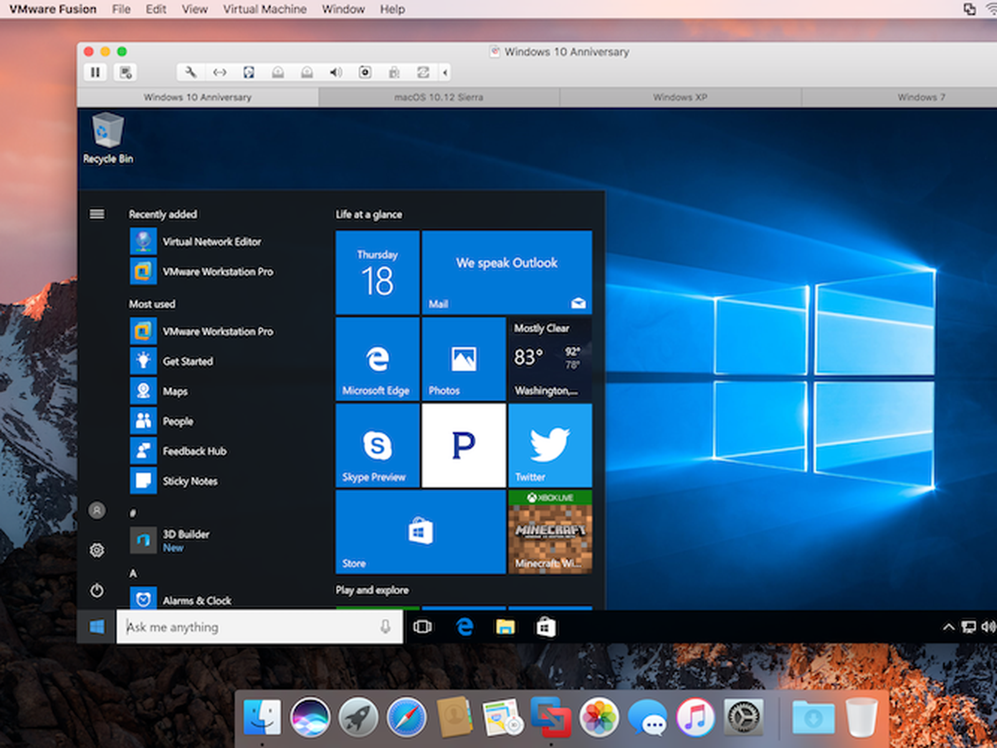This screenshot has width=997, height=748.
Task: Open VM settings wrench icon
Action: [191, 72]
